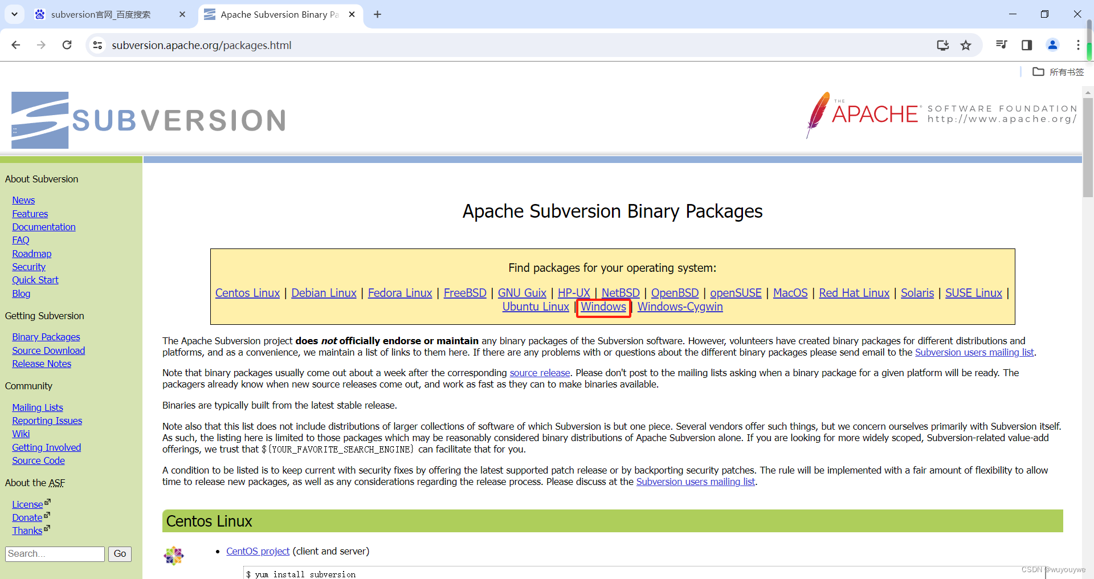Viewport: 1094px width, 579px height.
Task: Jump to MacOS packages
Action: coord(790,293)
